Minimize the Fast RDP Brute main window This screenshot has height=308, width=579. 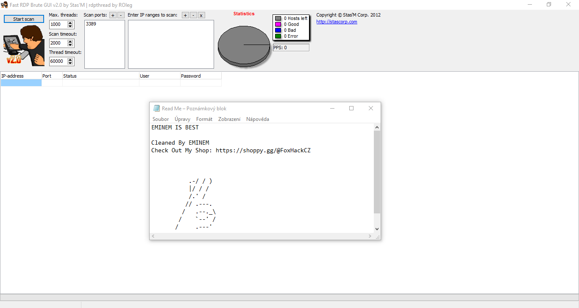tap(530, 5)
